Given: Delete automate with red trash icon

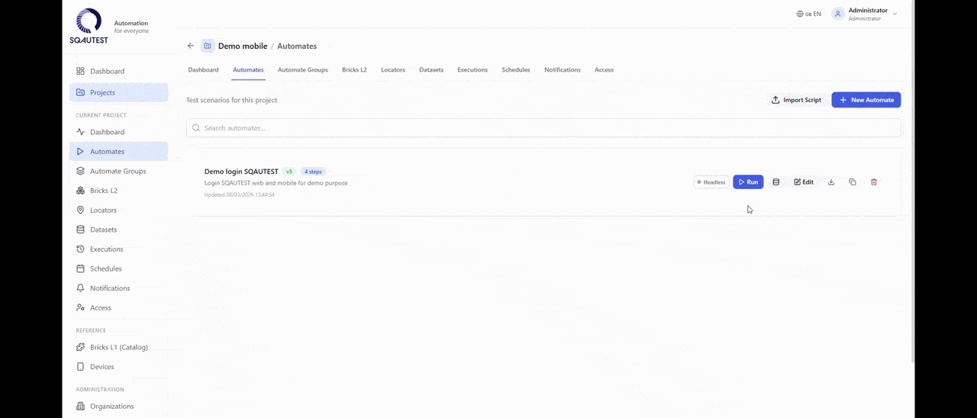Looking at the screenshot, I should (x=874, y=182).
